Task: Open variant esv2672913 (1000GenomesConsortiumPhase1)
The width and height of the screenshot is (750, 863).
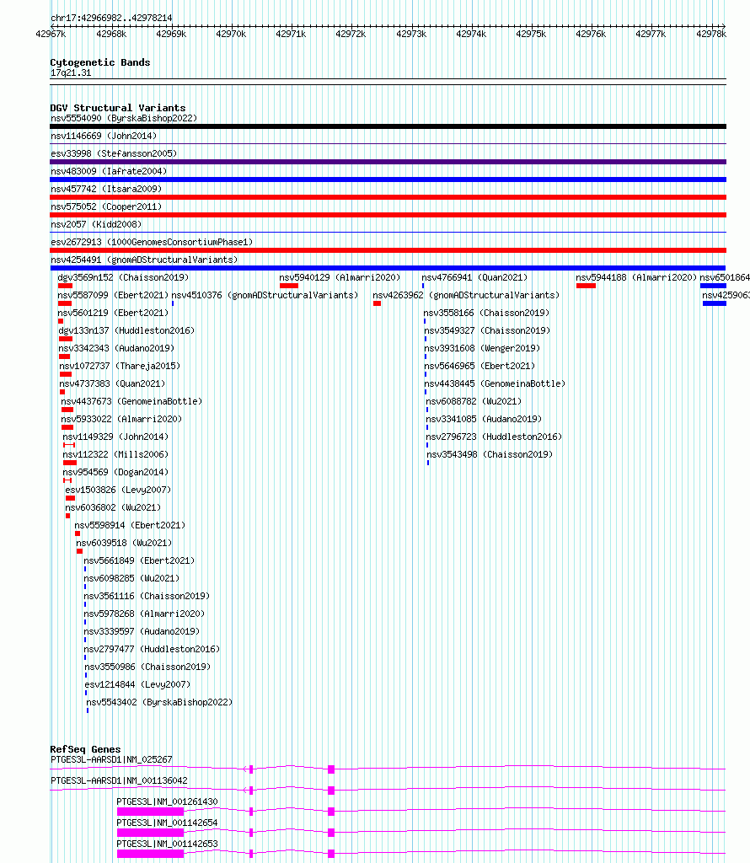Action: point(152,242)
